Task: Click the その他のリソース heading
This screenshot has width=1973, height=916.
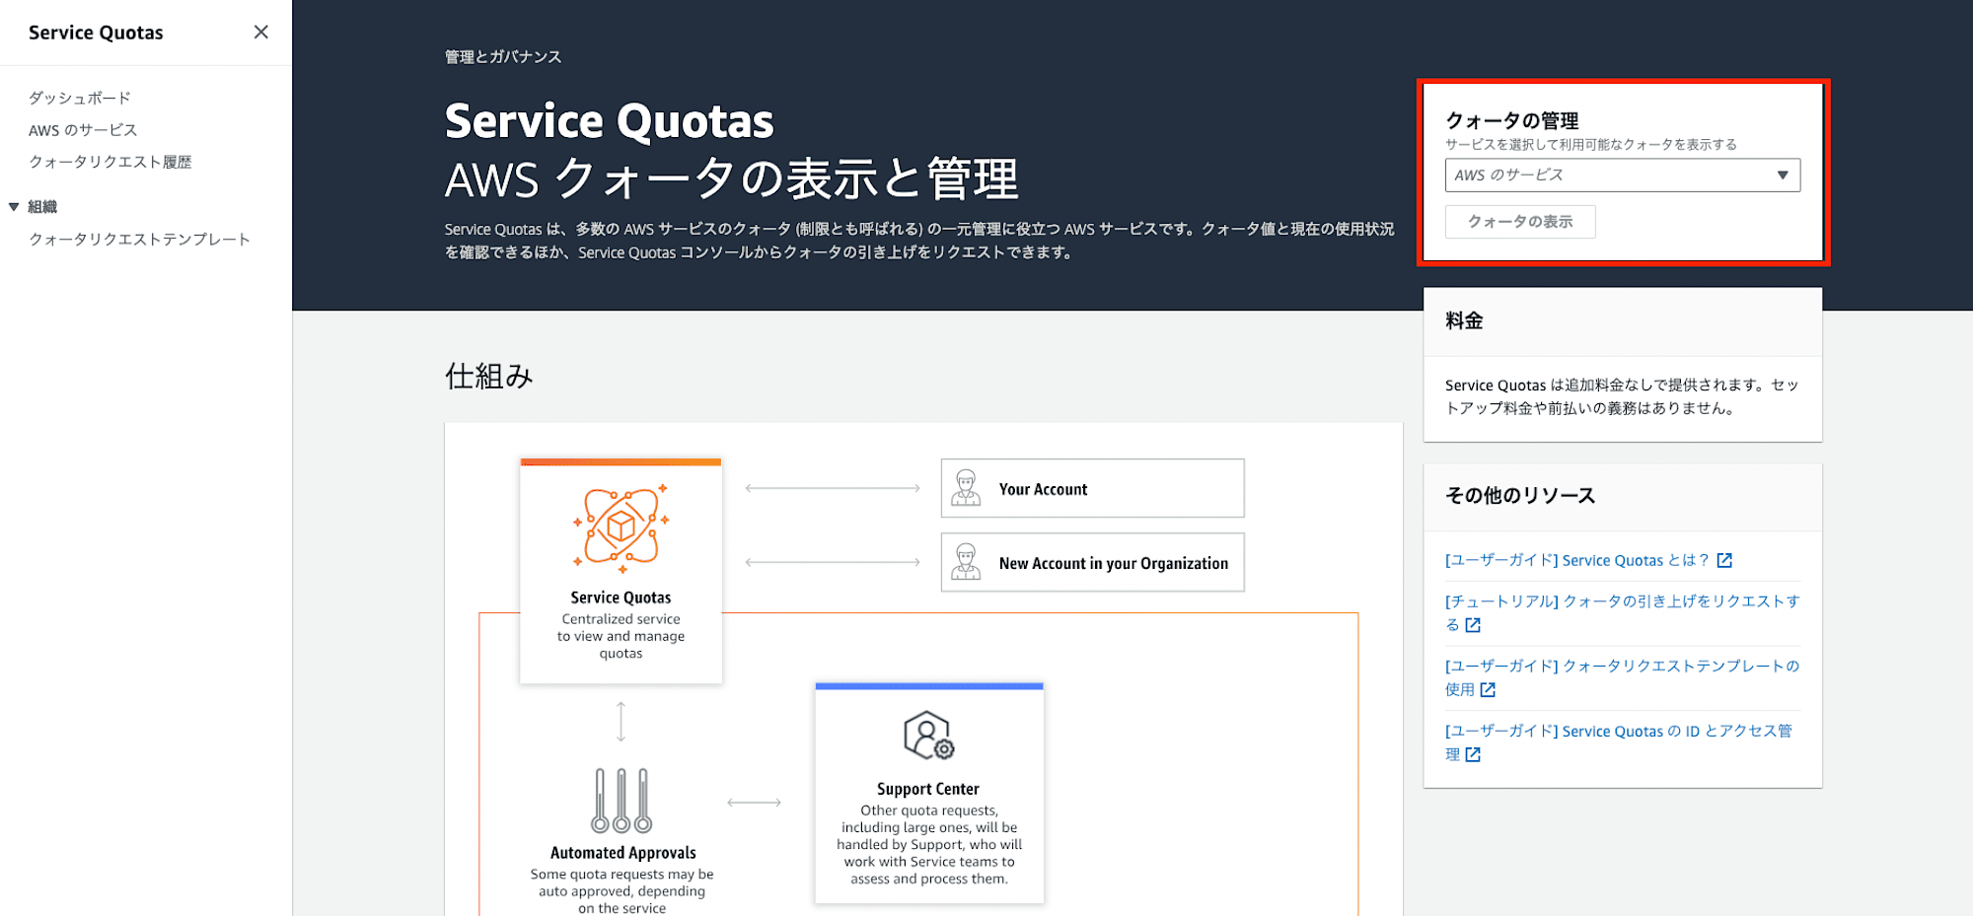Action: pos(1520,495)
